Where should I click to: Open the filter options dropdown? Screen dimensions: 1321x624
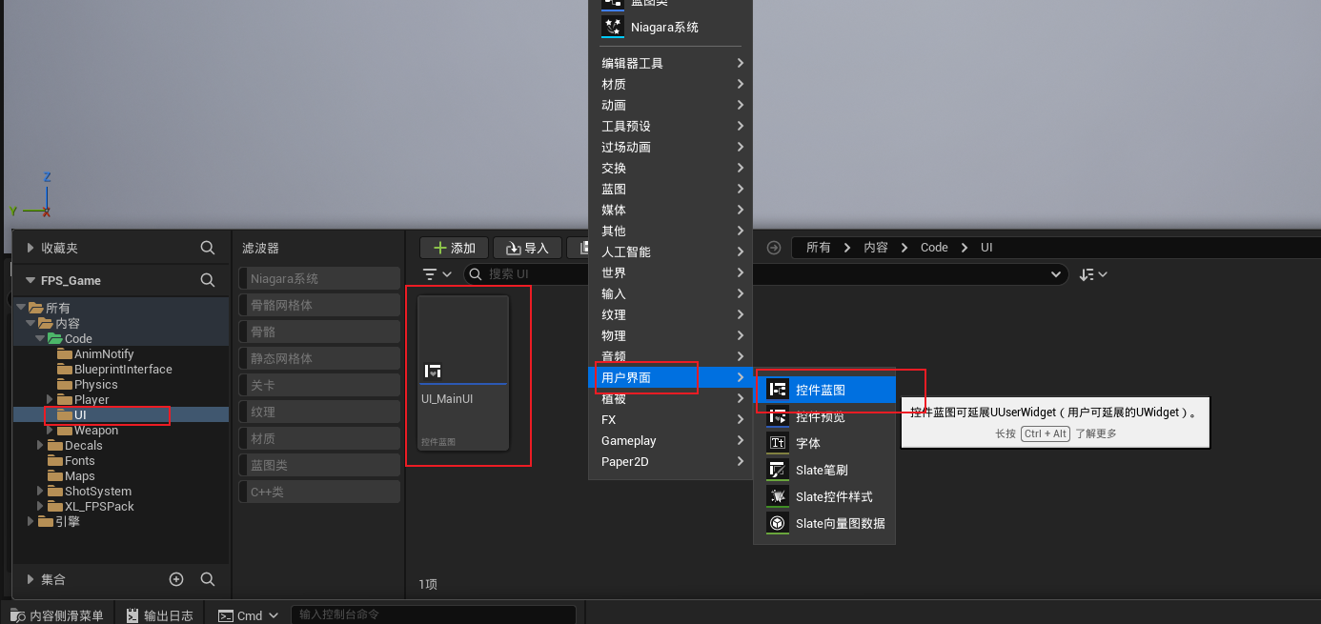[437, 274]
